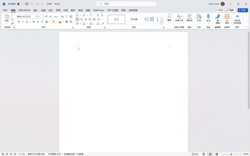Open the font size dropdown
250x156 pixels.
43,17
